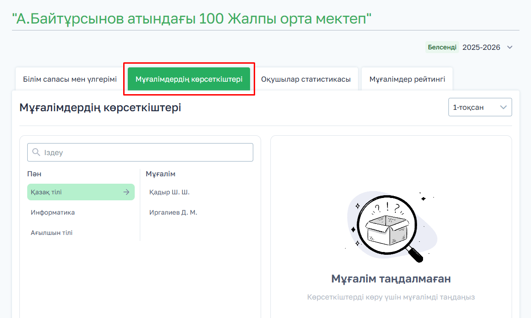The image size is (531, 318).
Task: Click the school name heading
Action: (x=192, y=19)
